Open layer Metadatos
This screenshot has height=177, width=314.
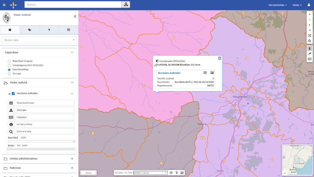click(41, 117)
